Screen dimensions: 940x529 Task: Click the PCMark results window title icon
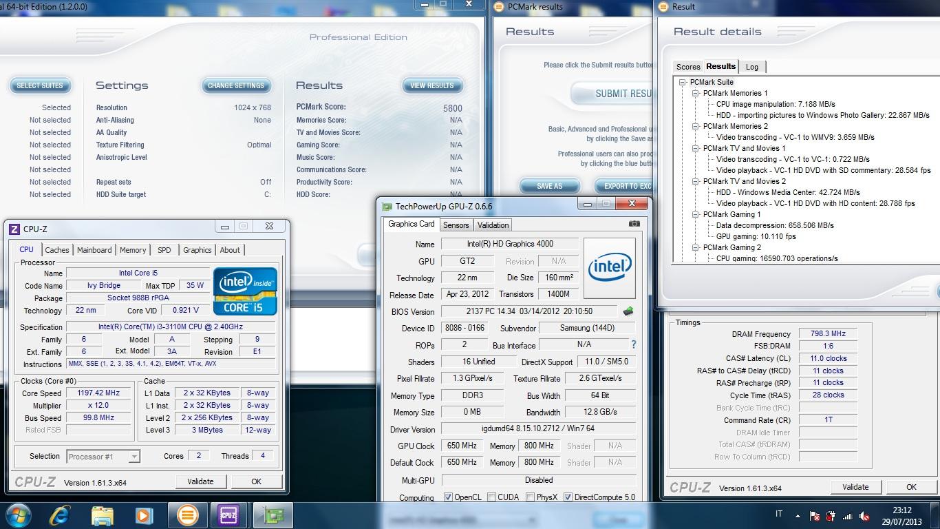point(499,7)
